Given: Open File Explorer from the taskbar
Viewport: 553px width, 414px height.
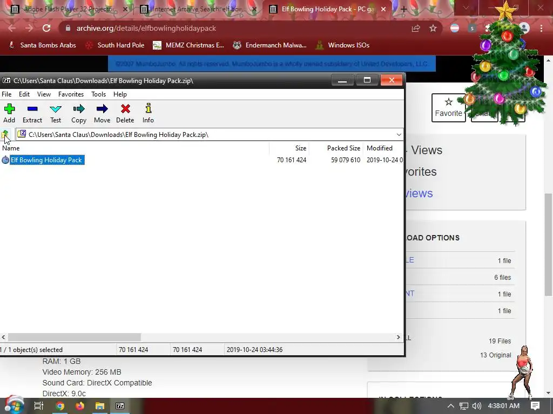Looking at the screenshot, I should (100, 406).
